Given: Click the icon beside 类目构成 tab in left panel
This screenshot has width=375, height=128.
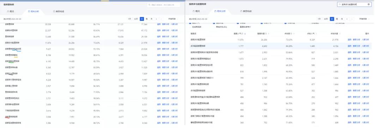Looking at the screenshot, I should pyautogui.click(x=54, y=11).
